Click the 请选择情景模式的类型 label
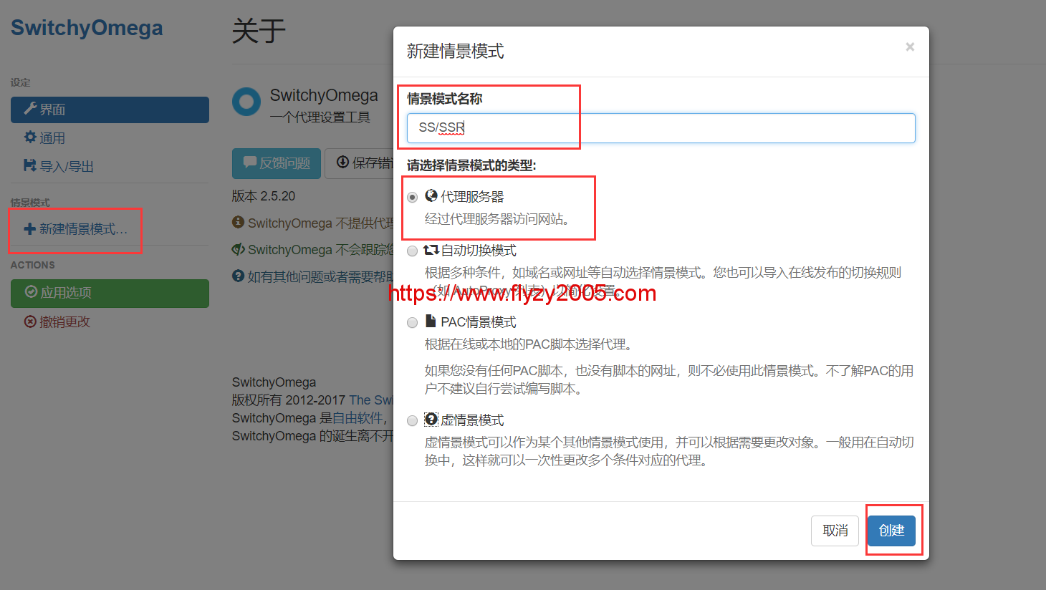Screen dimensions: 1046x590 pos(471,165)
